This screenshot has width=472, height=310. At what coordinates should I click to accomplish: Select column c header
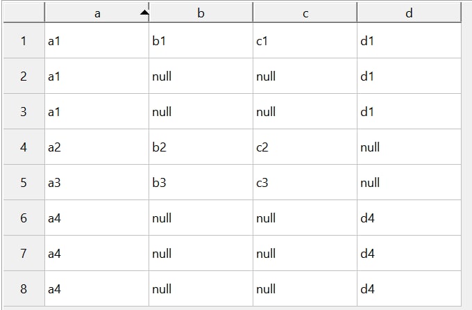tap(305, 13)
